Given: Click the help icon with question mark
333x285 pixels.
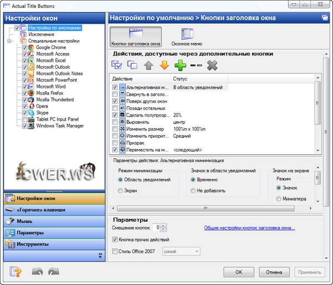Looking at the screenshot, I should (x=16, y=272).
